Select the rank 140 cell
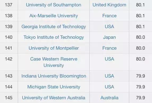152x103 pixels. tap(9, 37)
